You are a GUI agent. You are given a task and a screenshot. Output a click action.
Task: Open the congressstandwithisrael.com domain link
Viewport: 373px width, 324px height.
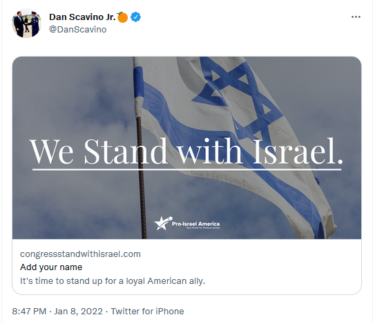pyautogui.click(x=80, y=254)
